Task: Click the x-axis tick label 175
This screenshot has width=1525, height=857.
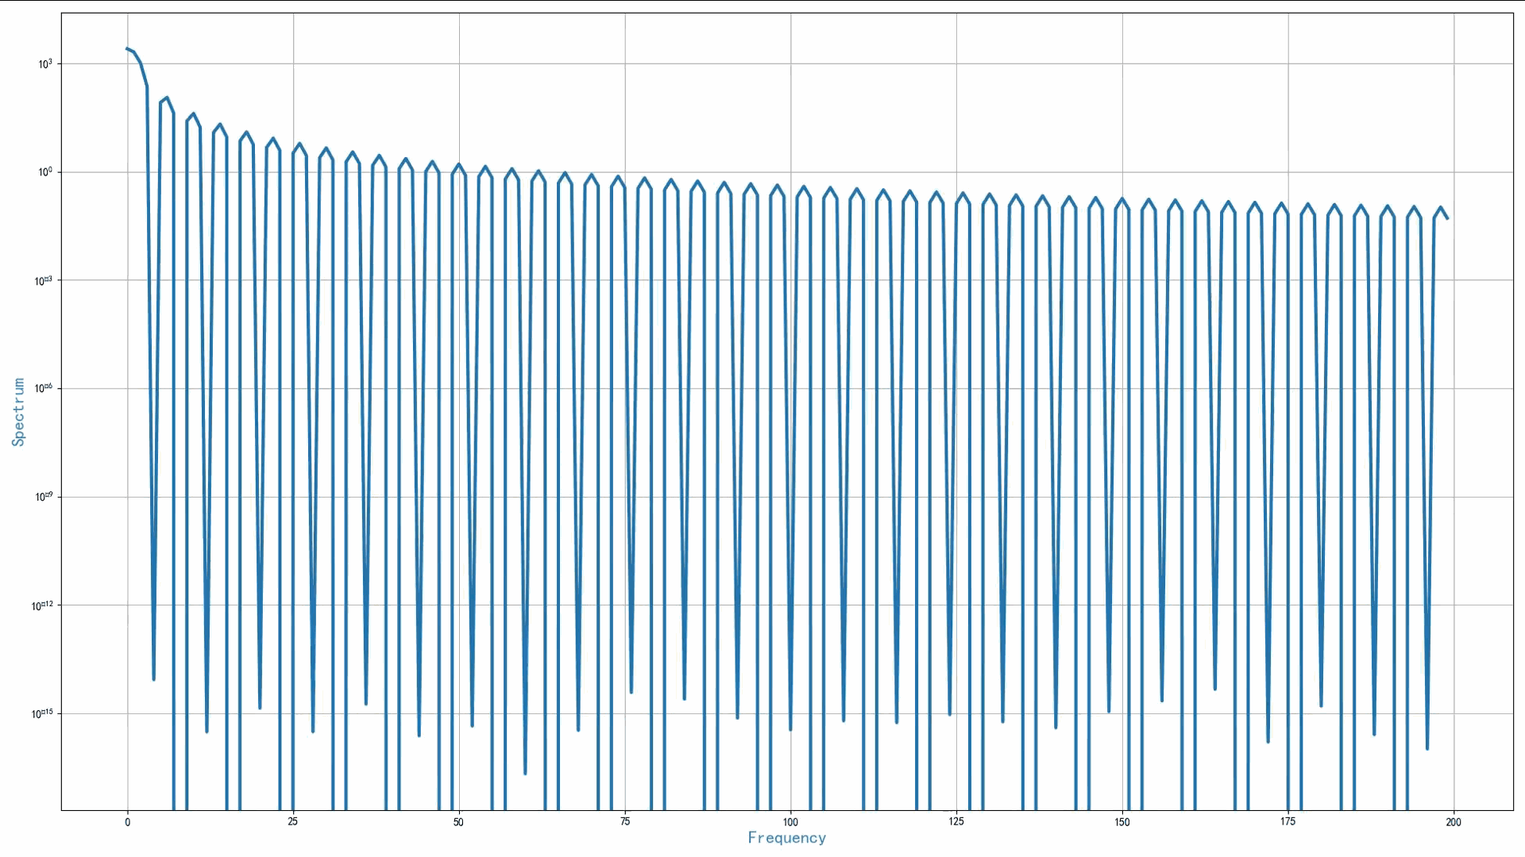Action: click(x=1288, y=822)
